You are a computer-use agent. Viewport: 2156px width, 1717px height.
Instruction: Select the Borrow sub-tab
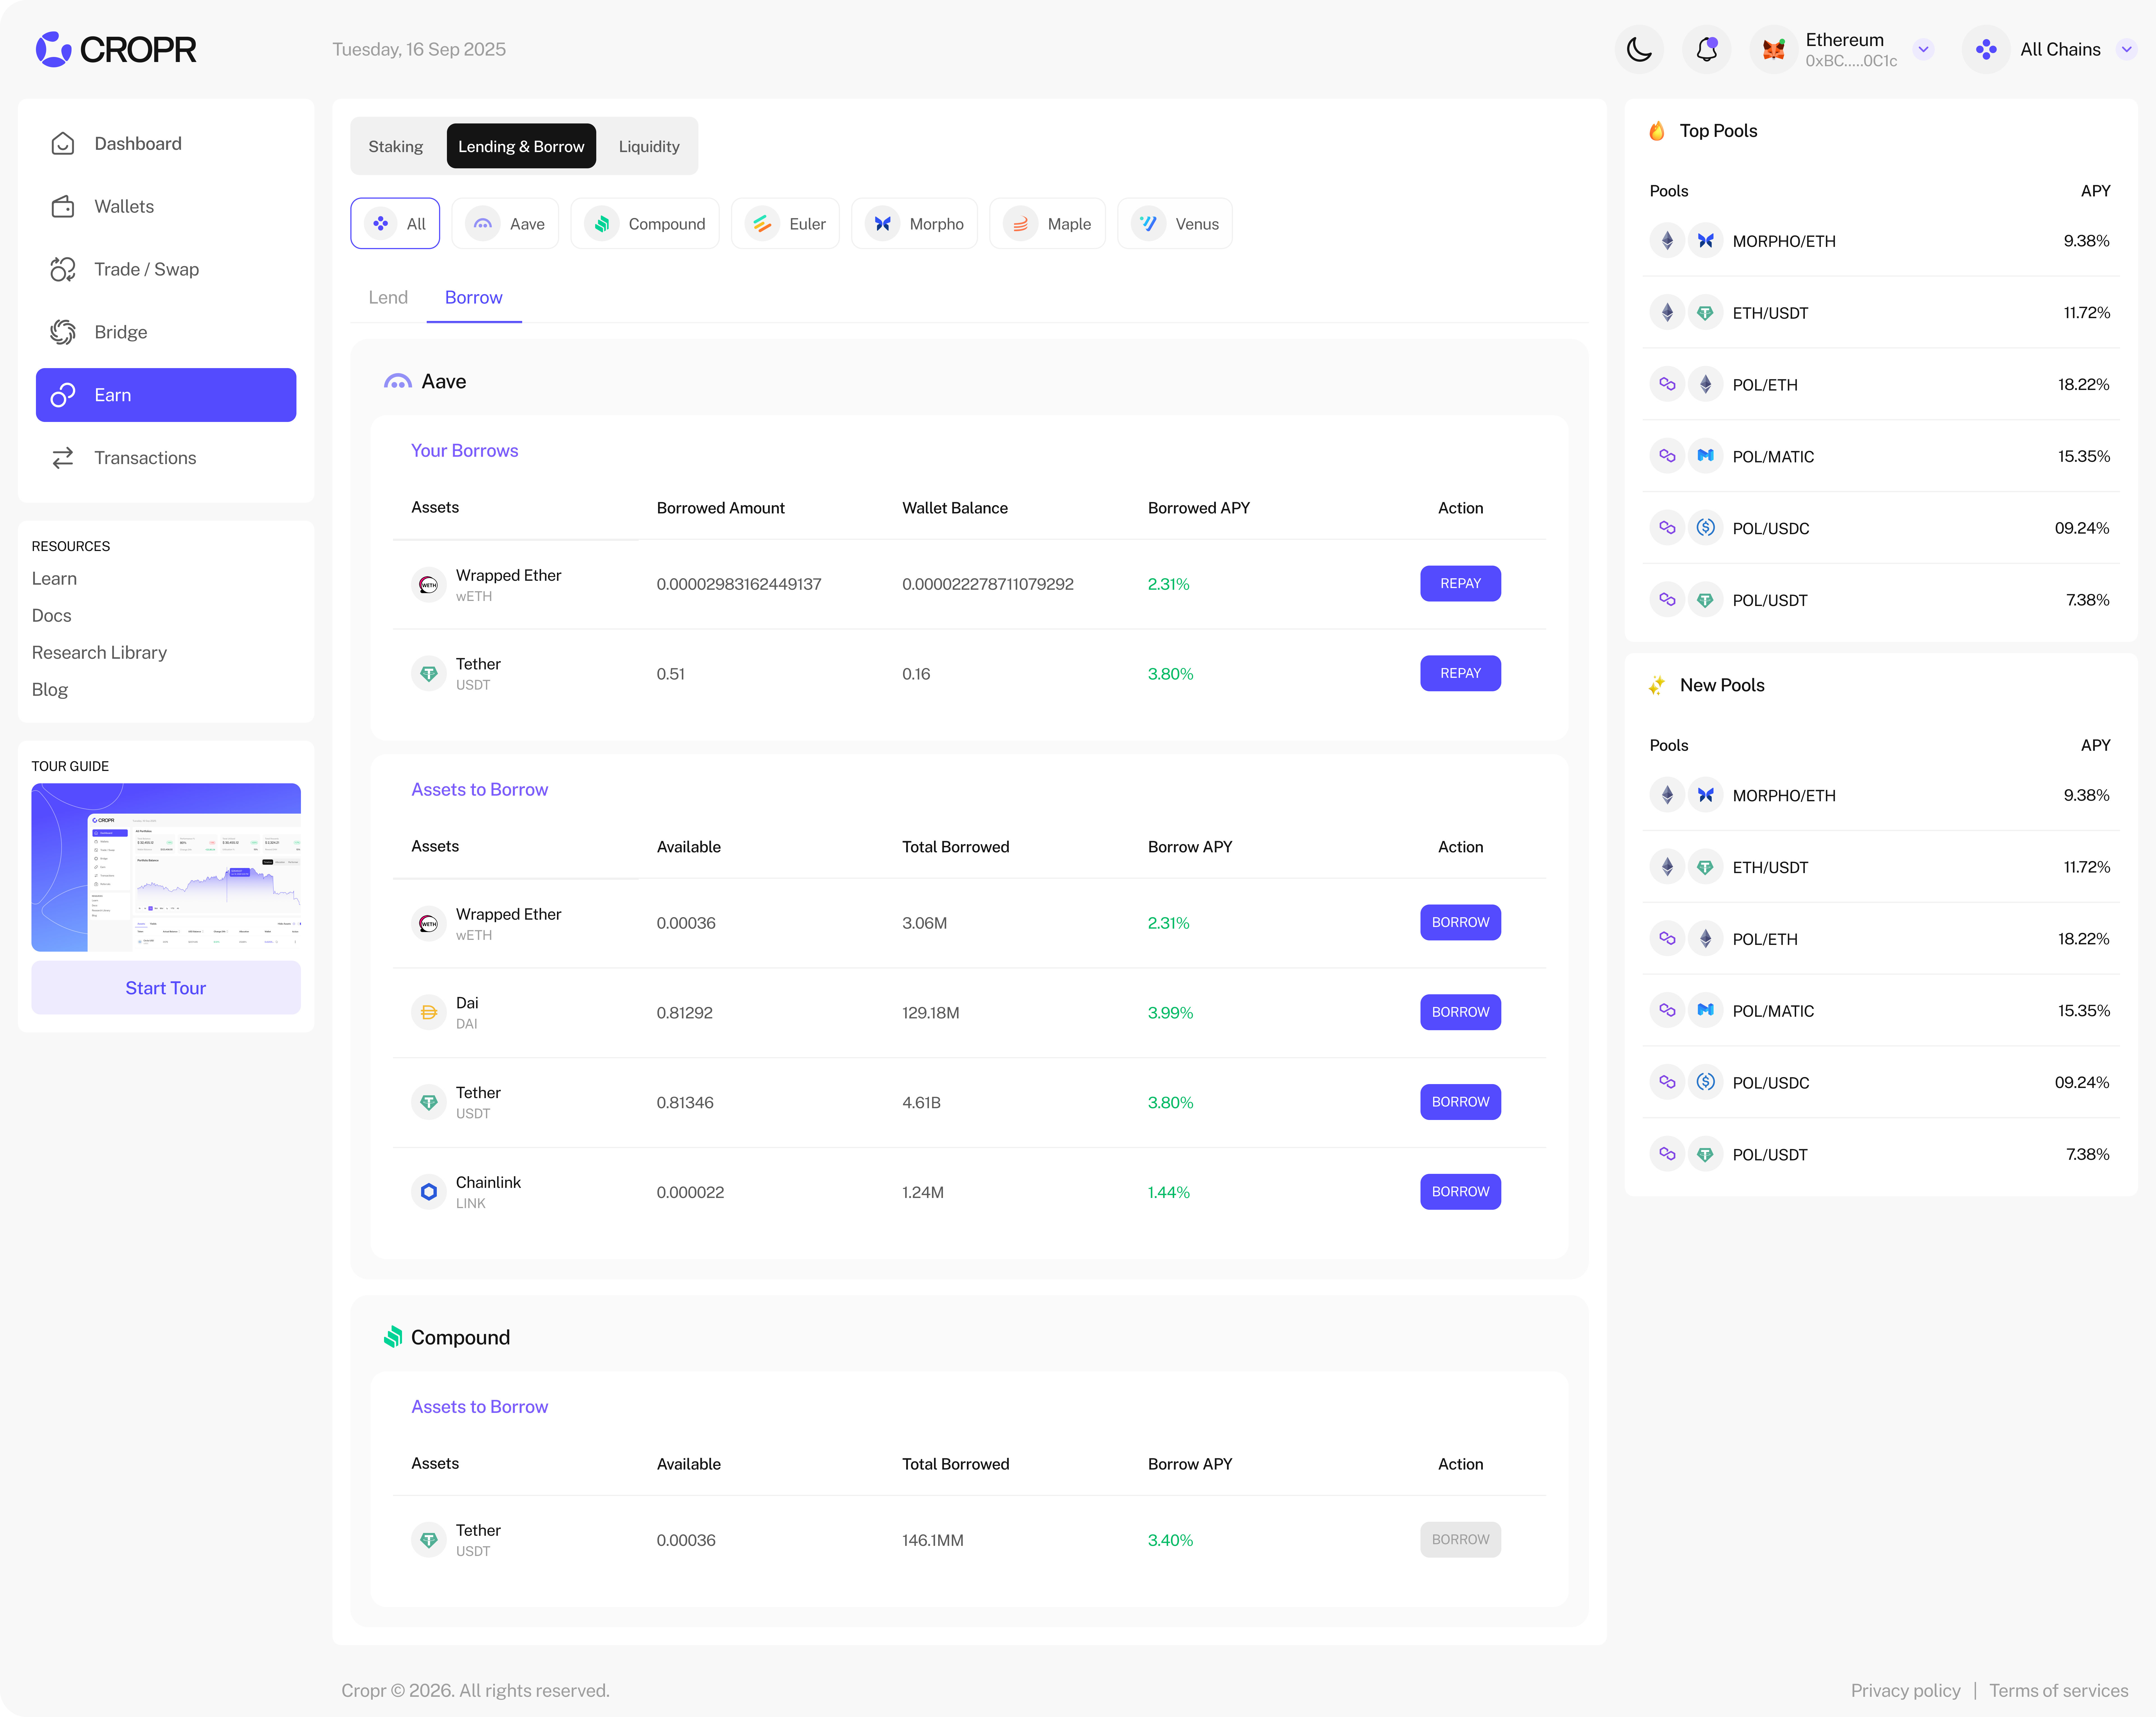(474, 298)
